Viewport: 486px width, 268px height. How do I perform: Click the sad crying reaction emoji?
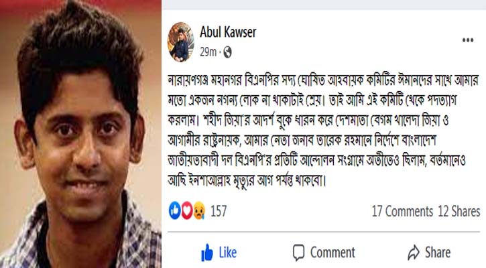(x=199, y=211)
